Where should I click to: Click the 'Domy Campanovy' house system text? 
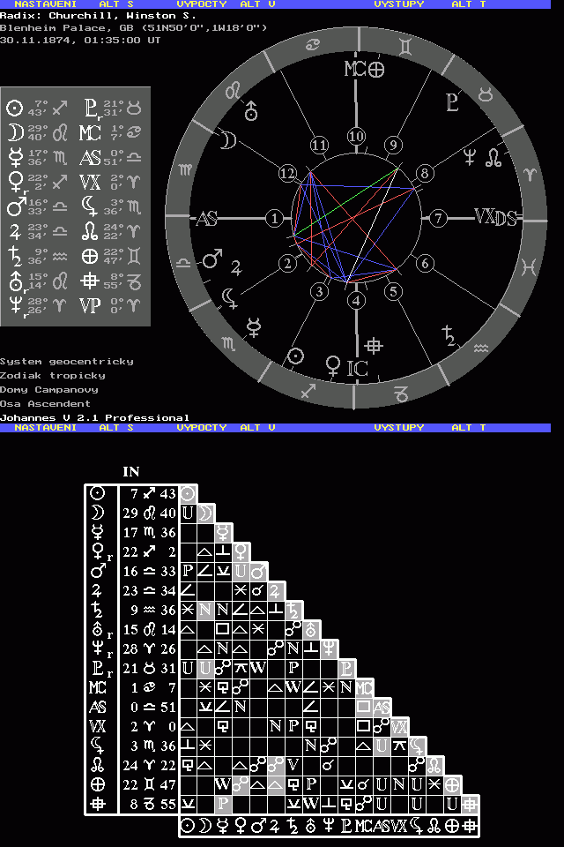(48, 389)
